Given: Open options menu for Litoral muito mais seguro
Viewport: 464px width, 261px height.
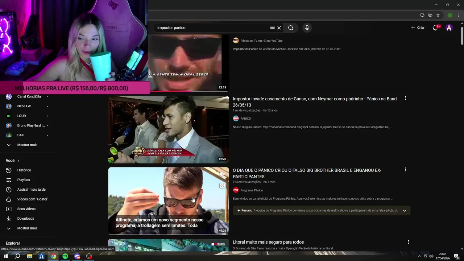Looking at the screenshot, I should tap(408, 242).
